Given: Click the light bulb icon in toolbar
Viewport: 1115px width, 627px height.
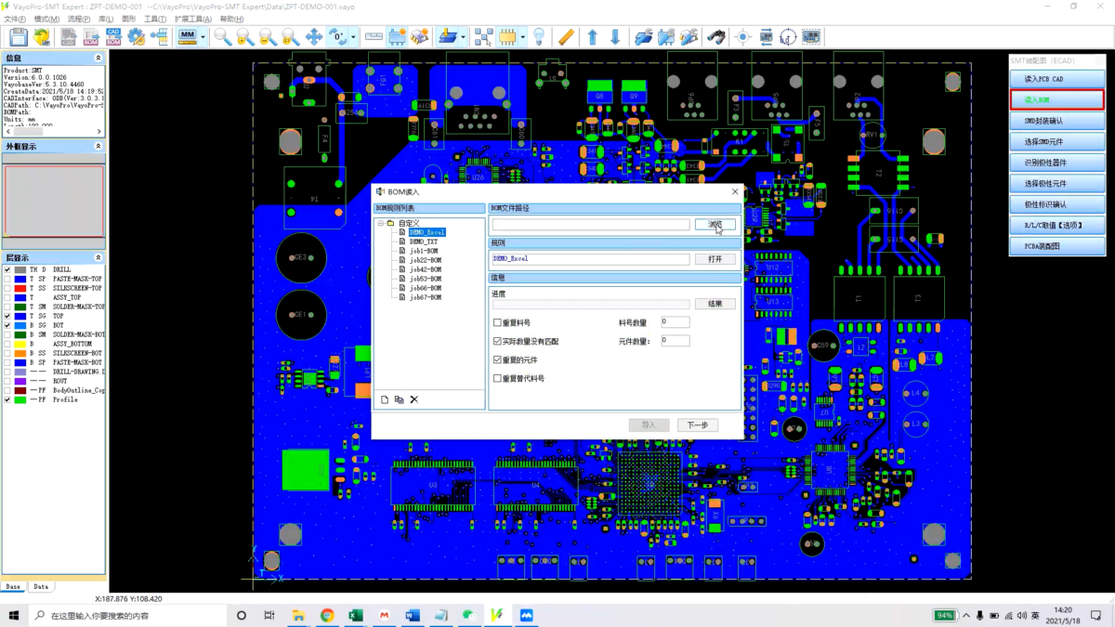Looking at the screenshot, I should click(x=538, y=37).
